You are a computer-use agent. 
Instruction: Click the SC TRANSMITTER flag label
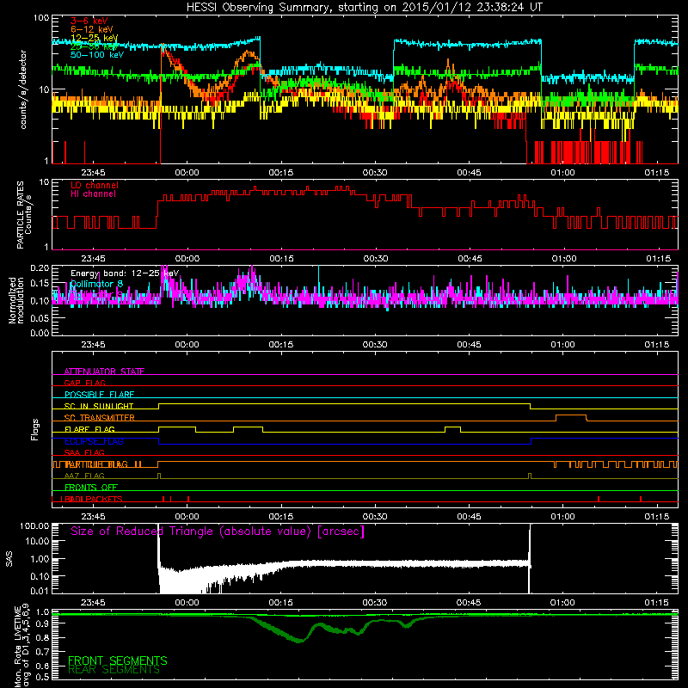(x=100, y=417)
